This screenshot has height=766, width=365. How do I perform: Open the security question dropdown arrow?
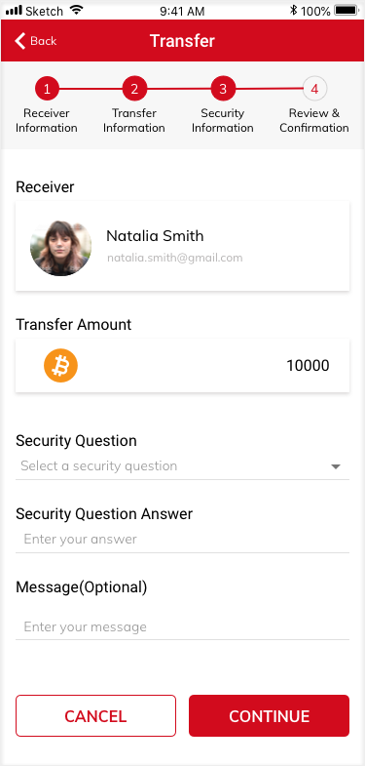[335, 466]
